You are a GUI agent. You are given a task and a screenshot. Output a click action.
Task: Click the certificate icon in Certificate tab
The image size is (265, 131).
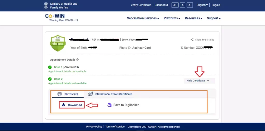[x=60, y=94]
